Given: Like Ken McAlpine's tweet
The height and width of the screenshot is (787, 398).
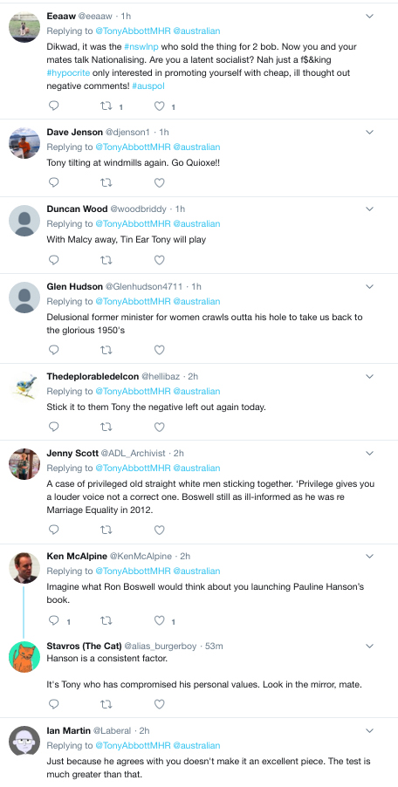Looking at the screenshot, I should 159,620.
